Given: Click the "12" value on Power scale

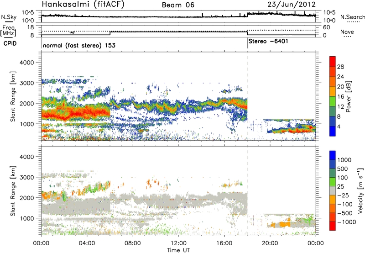Looking at the screenshot, I should [340, 107].
